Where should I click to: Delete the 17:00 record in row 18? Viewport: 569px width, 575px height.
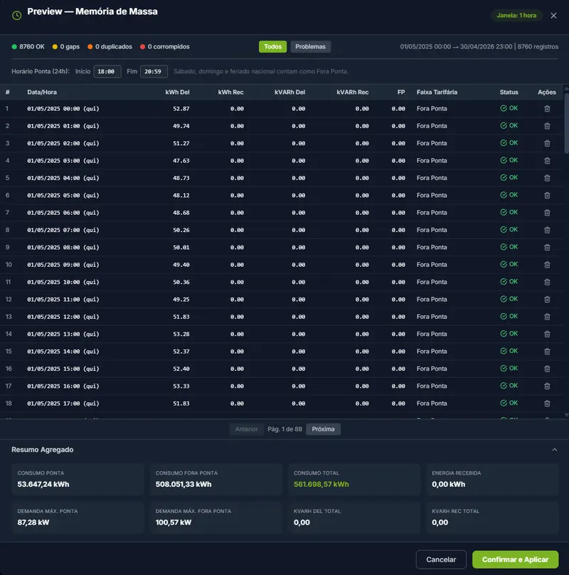[x=547, y=403]
